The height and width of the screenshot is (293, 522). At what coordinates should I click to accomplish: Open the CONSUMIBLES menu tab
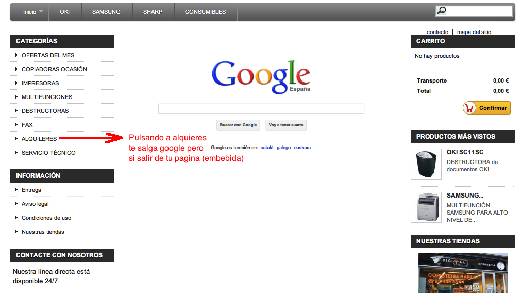[x=206, y=12]
